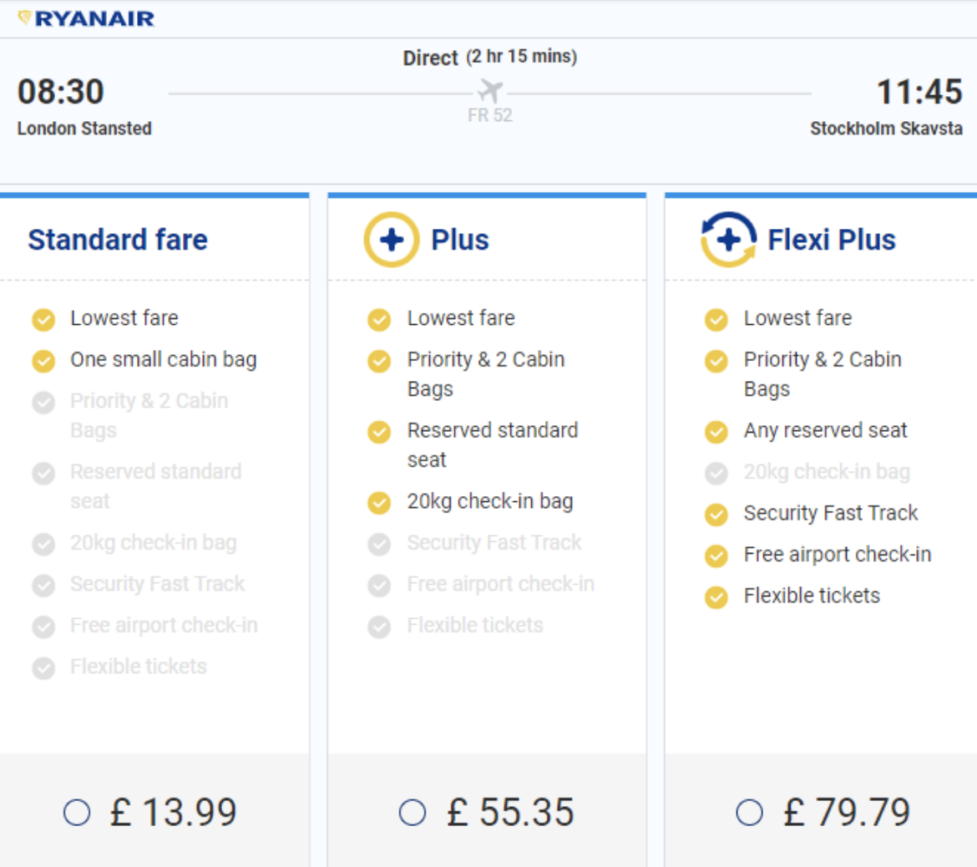Viewport: 977px width, 867px height.
Task: Click the Flexi Plus heading
Action: pos(831,240)
